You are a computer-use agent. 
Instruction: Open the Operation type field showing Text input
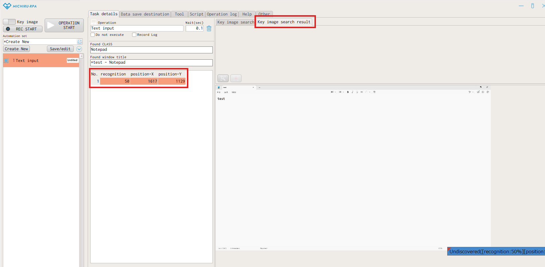click(137, 28)
